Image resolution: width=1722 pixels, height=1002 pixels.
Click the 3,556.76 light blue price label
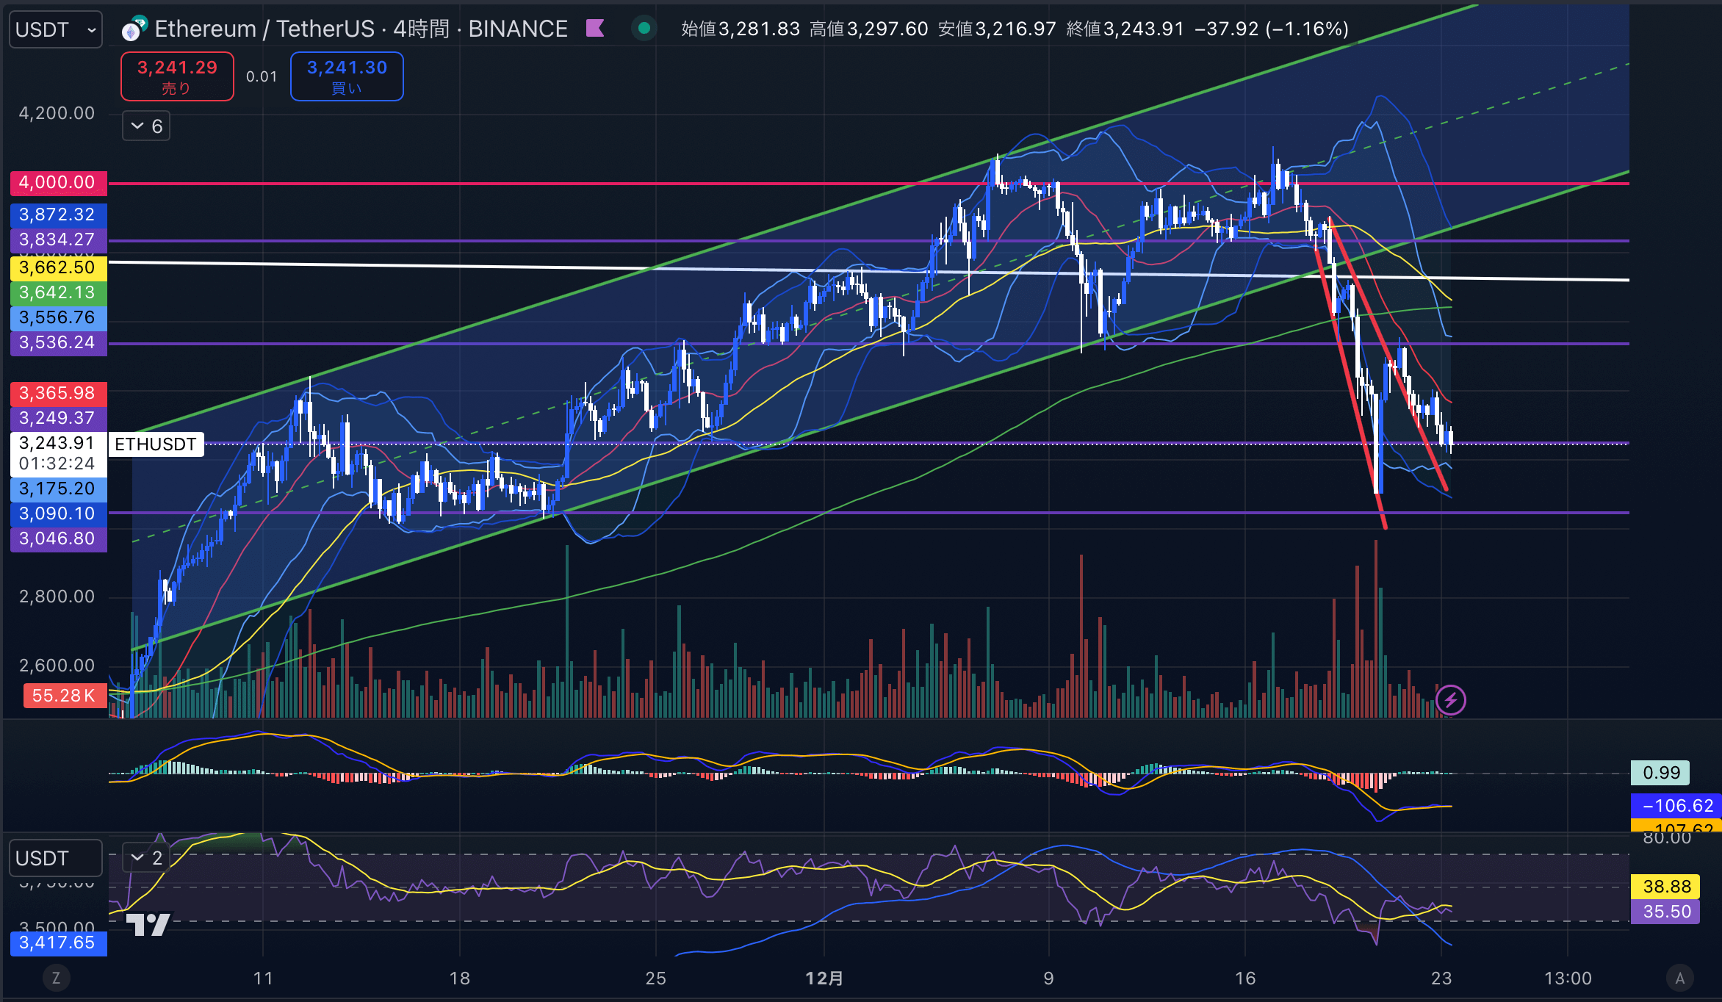[58, 317]
